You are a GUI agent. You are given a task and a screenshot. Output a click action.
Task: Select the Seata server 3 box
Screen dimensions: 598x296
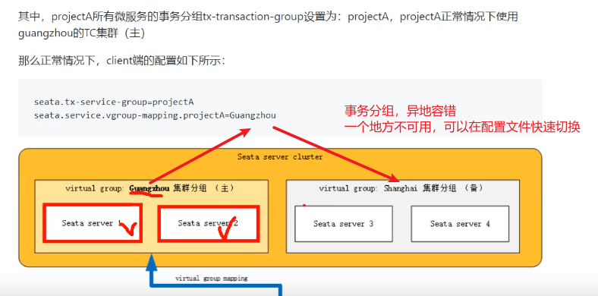click(344, 224)
